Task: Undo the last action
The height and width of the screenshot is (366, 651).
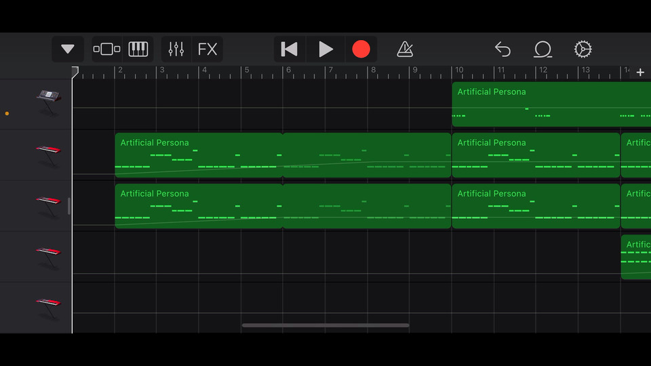Action: (x=502, y=49)
